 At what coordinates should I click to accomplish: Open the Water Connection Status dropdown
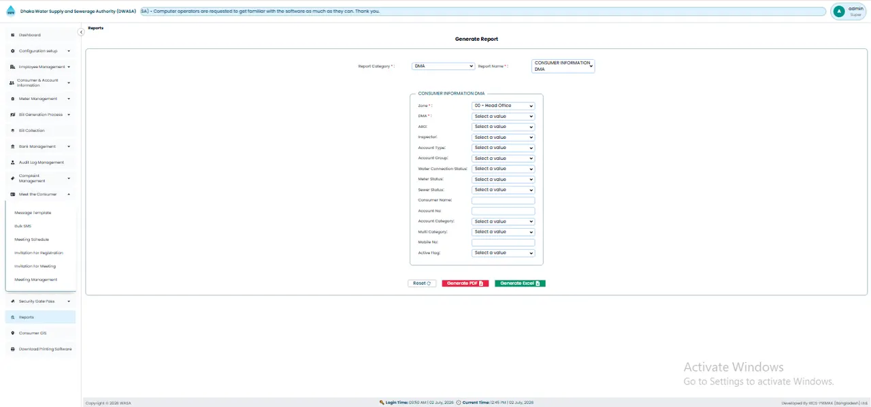tap(503, 169)
